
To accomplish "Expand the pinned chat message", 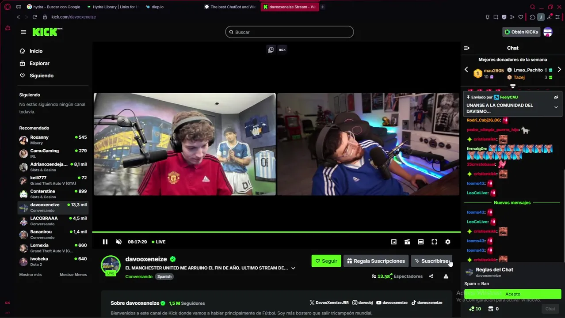I will [x=556, y=107].
